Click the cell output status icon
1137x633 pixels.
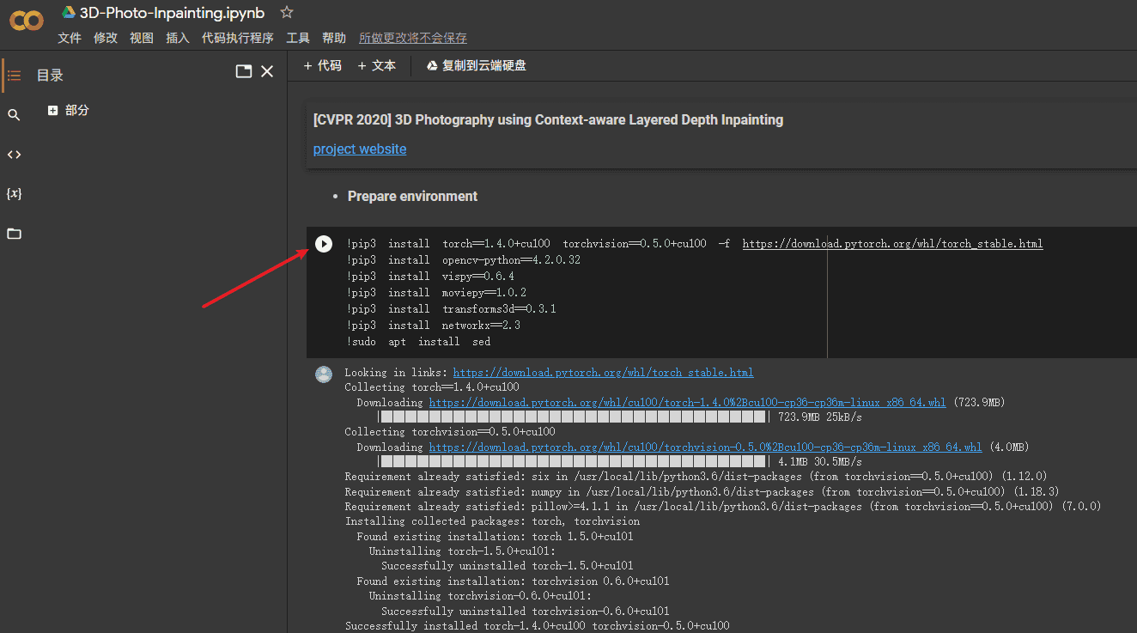(x=324, y=374)
